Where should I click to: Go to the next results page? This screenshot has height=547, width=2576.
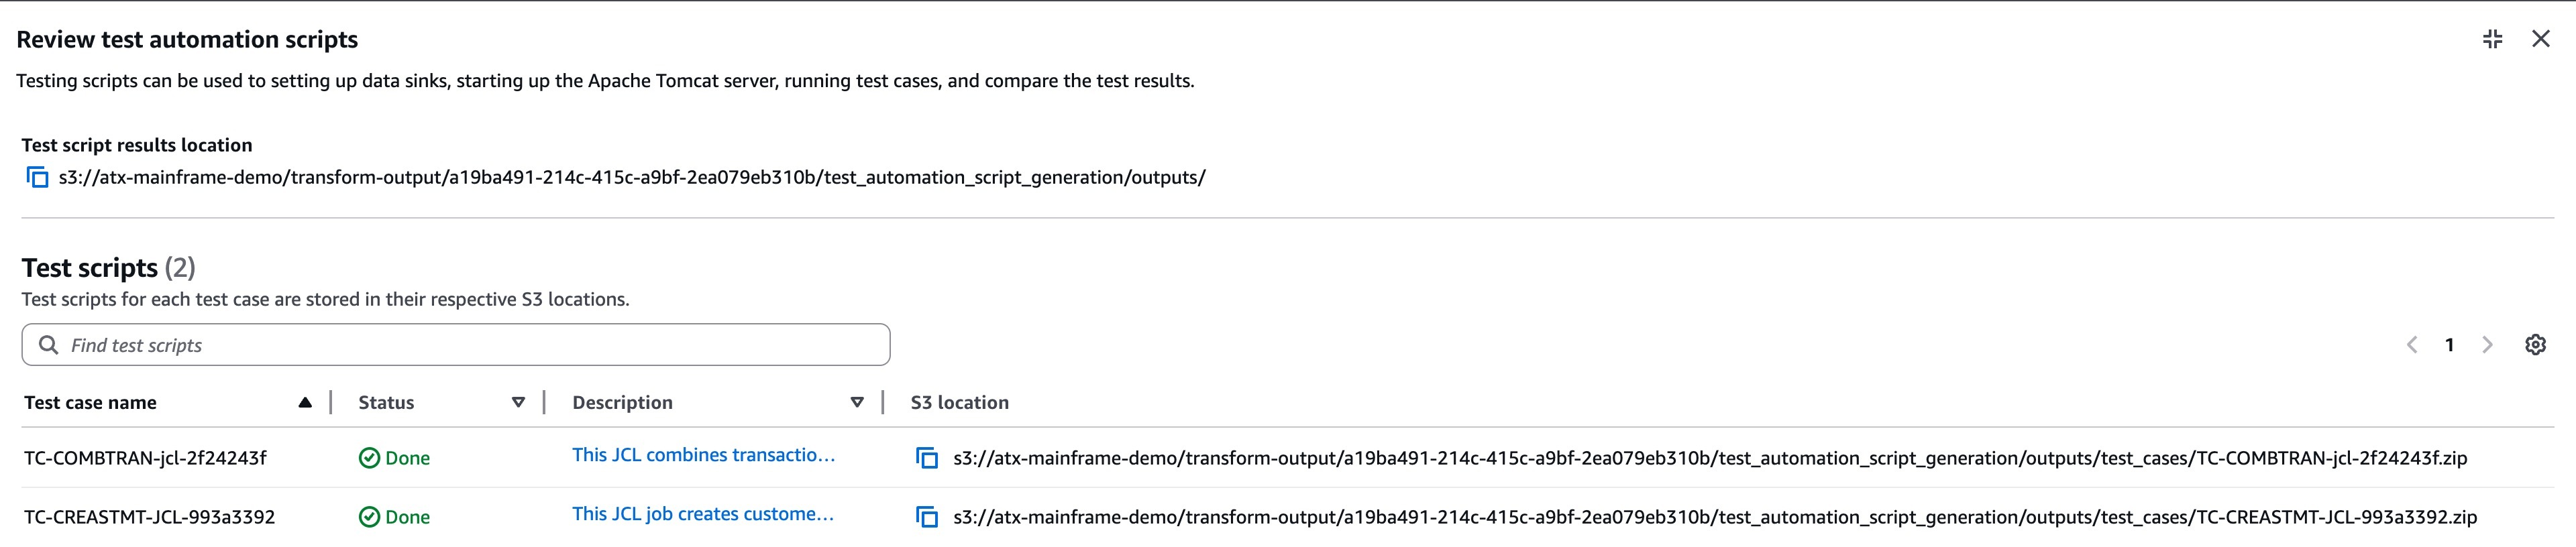(2487, 344)
